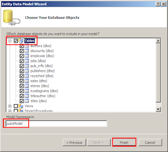Select the jobs (dbo) row text

click(38, 61)
